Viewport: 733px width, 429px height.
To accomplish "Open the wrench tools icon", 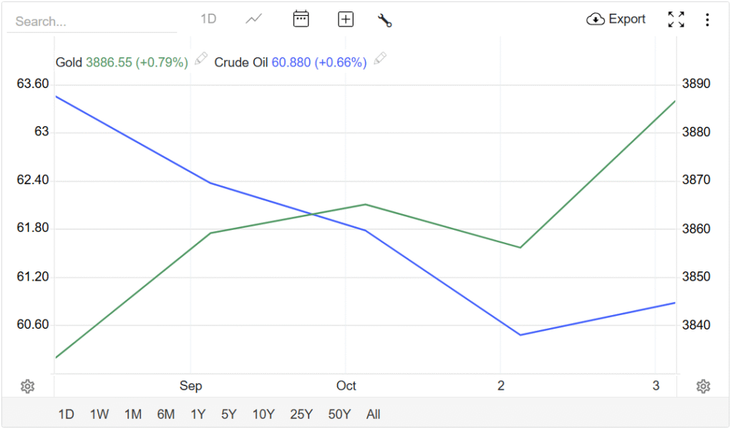I will pyautogui.click(x=385, y=20).
